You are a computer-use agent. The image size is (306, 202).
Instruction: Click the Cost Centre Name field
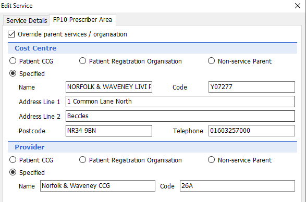pos(109,87)
